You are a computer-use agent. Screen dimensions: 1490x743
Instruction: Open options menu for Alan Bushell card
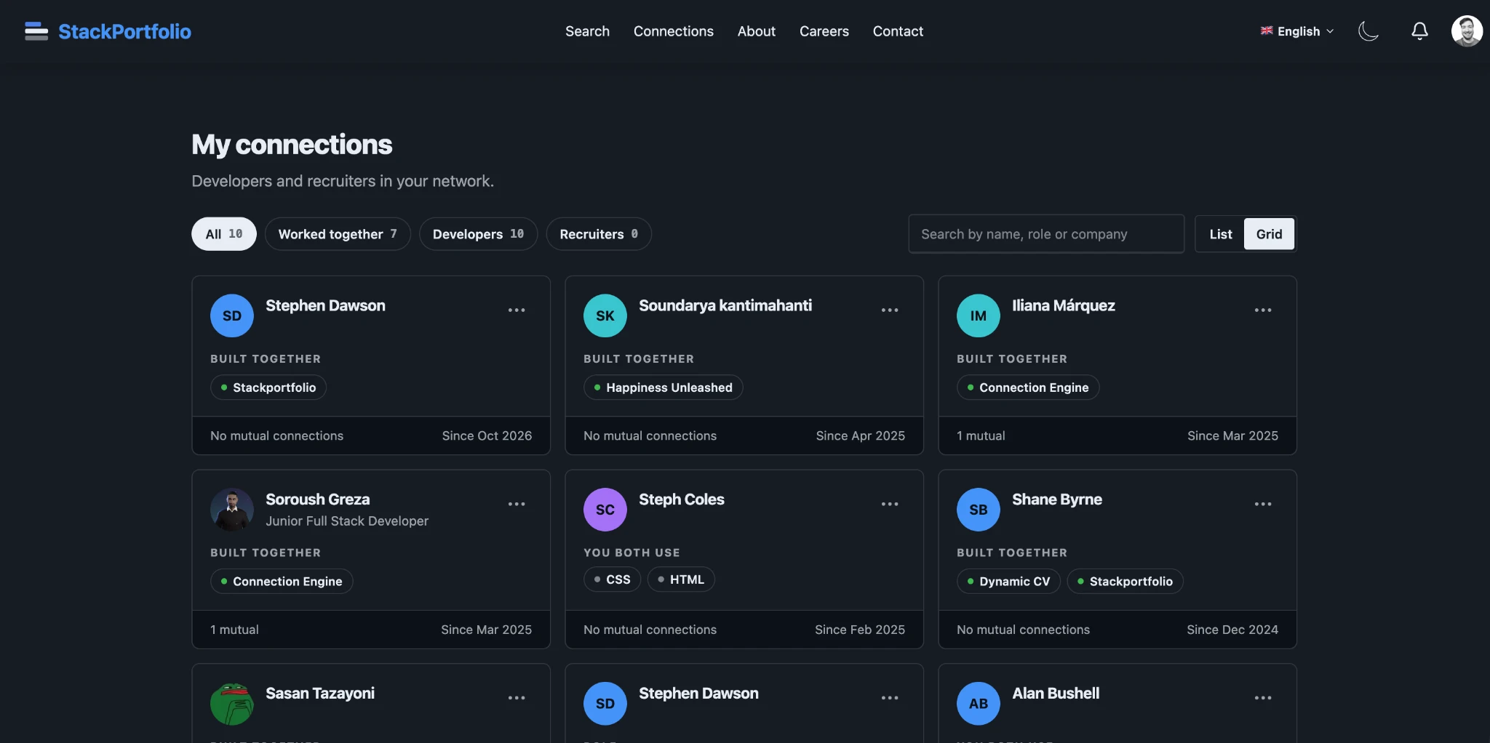[1263, 698]
